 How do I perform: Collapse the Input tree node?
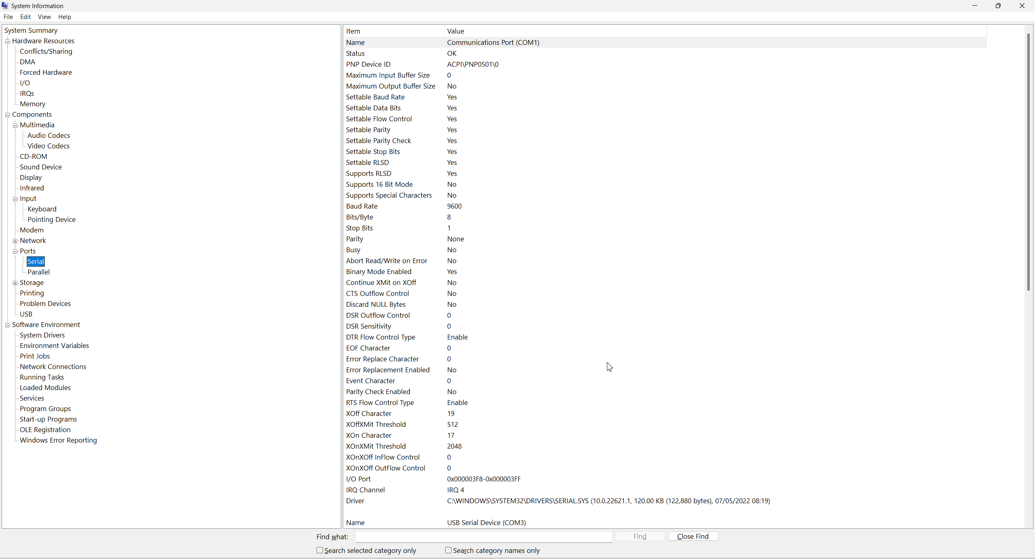tap(15, 199)
